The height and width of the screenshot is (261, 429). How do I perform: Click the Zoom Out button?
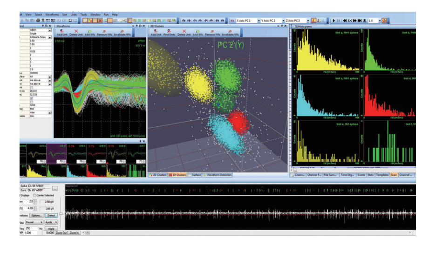(x=61, y=233)
